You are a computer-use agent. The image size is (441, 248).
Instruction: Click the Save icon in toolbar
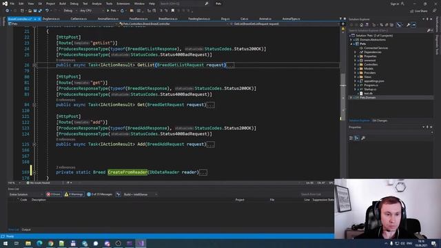point(35,11)
